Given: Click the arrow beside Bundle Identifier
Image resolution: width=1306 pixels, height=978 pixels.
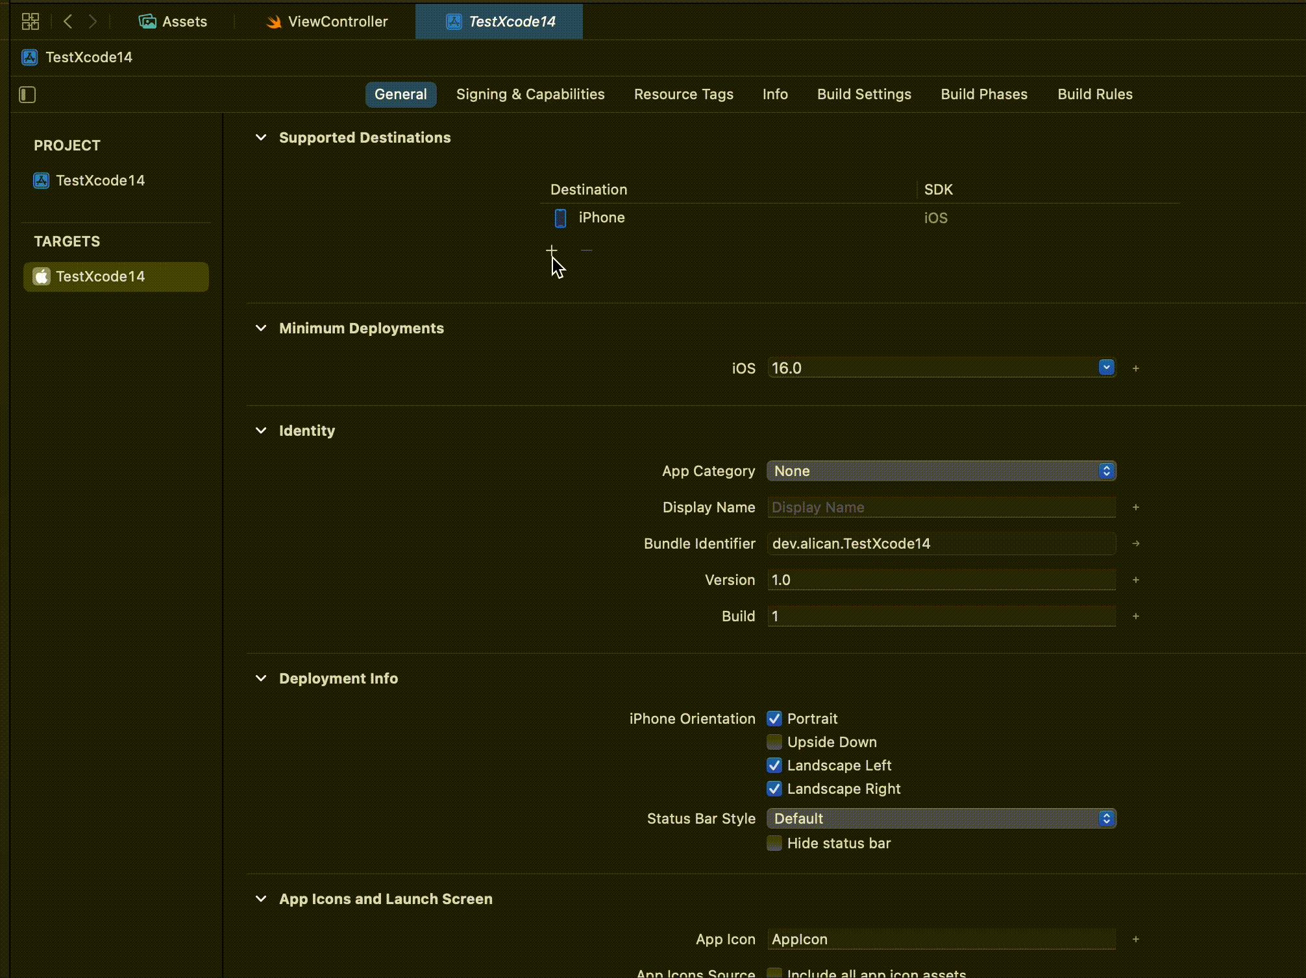Looking at the screenshot, I should tap(1136, 543).
